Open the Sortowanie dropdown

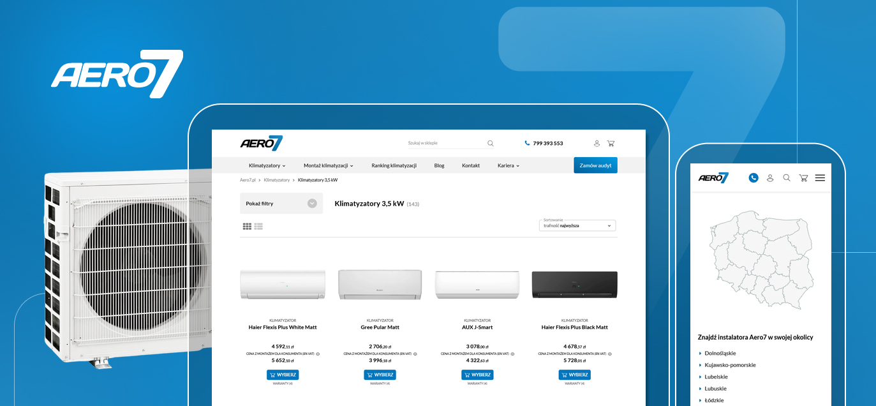577,226
